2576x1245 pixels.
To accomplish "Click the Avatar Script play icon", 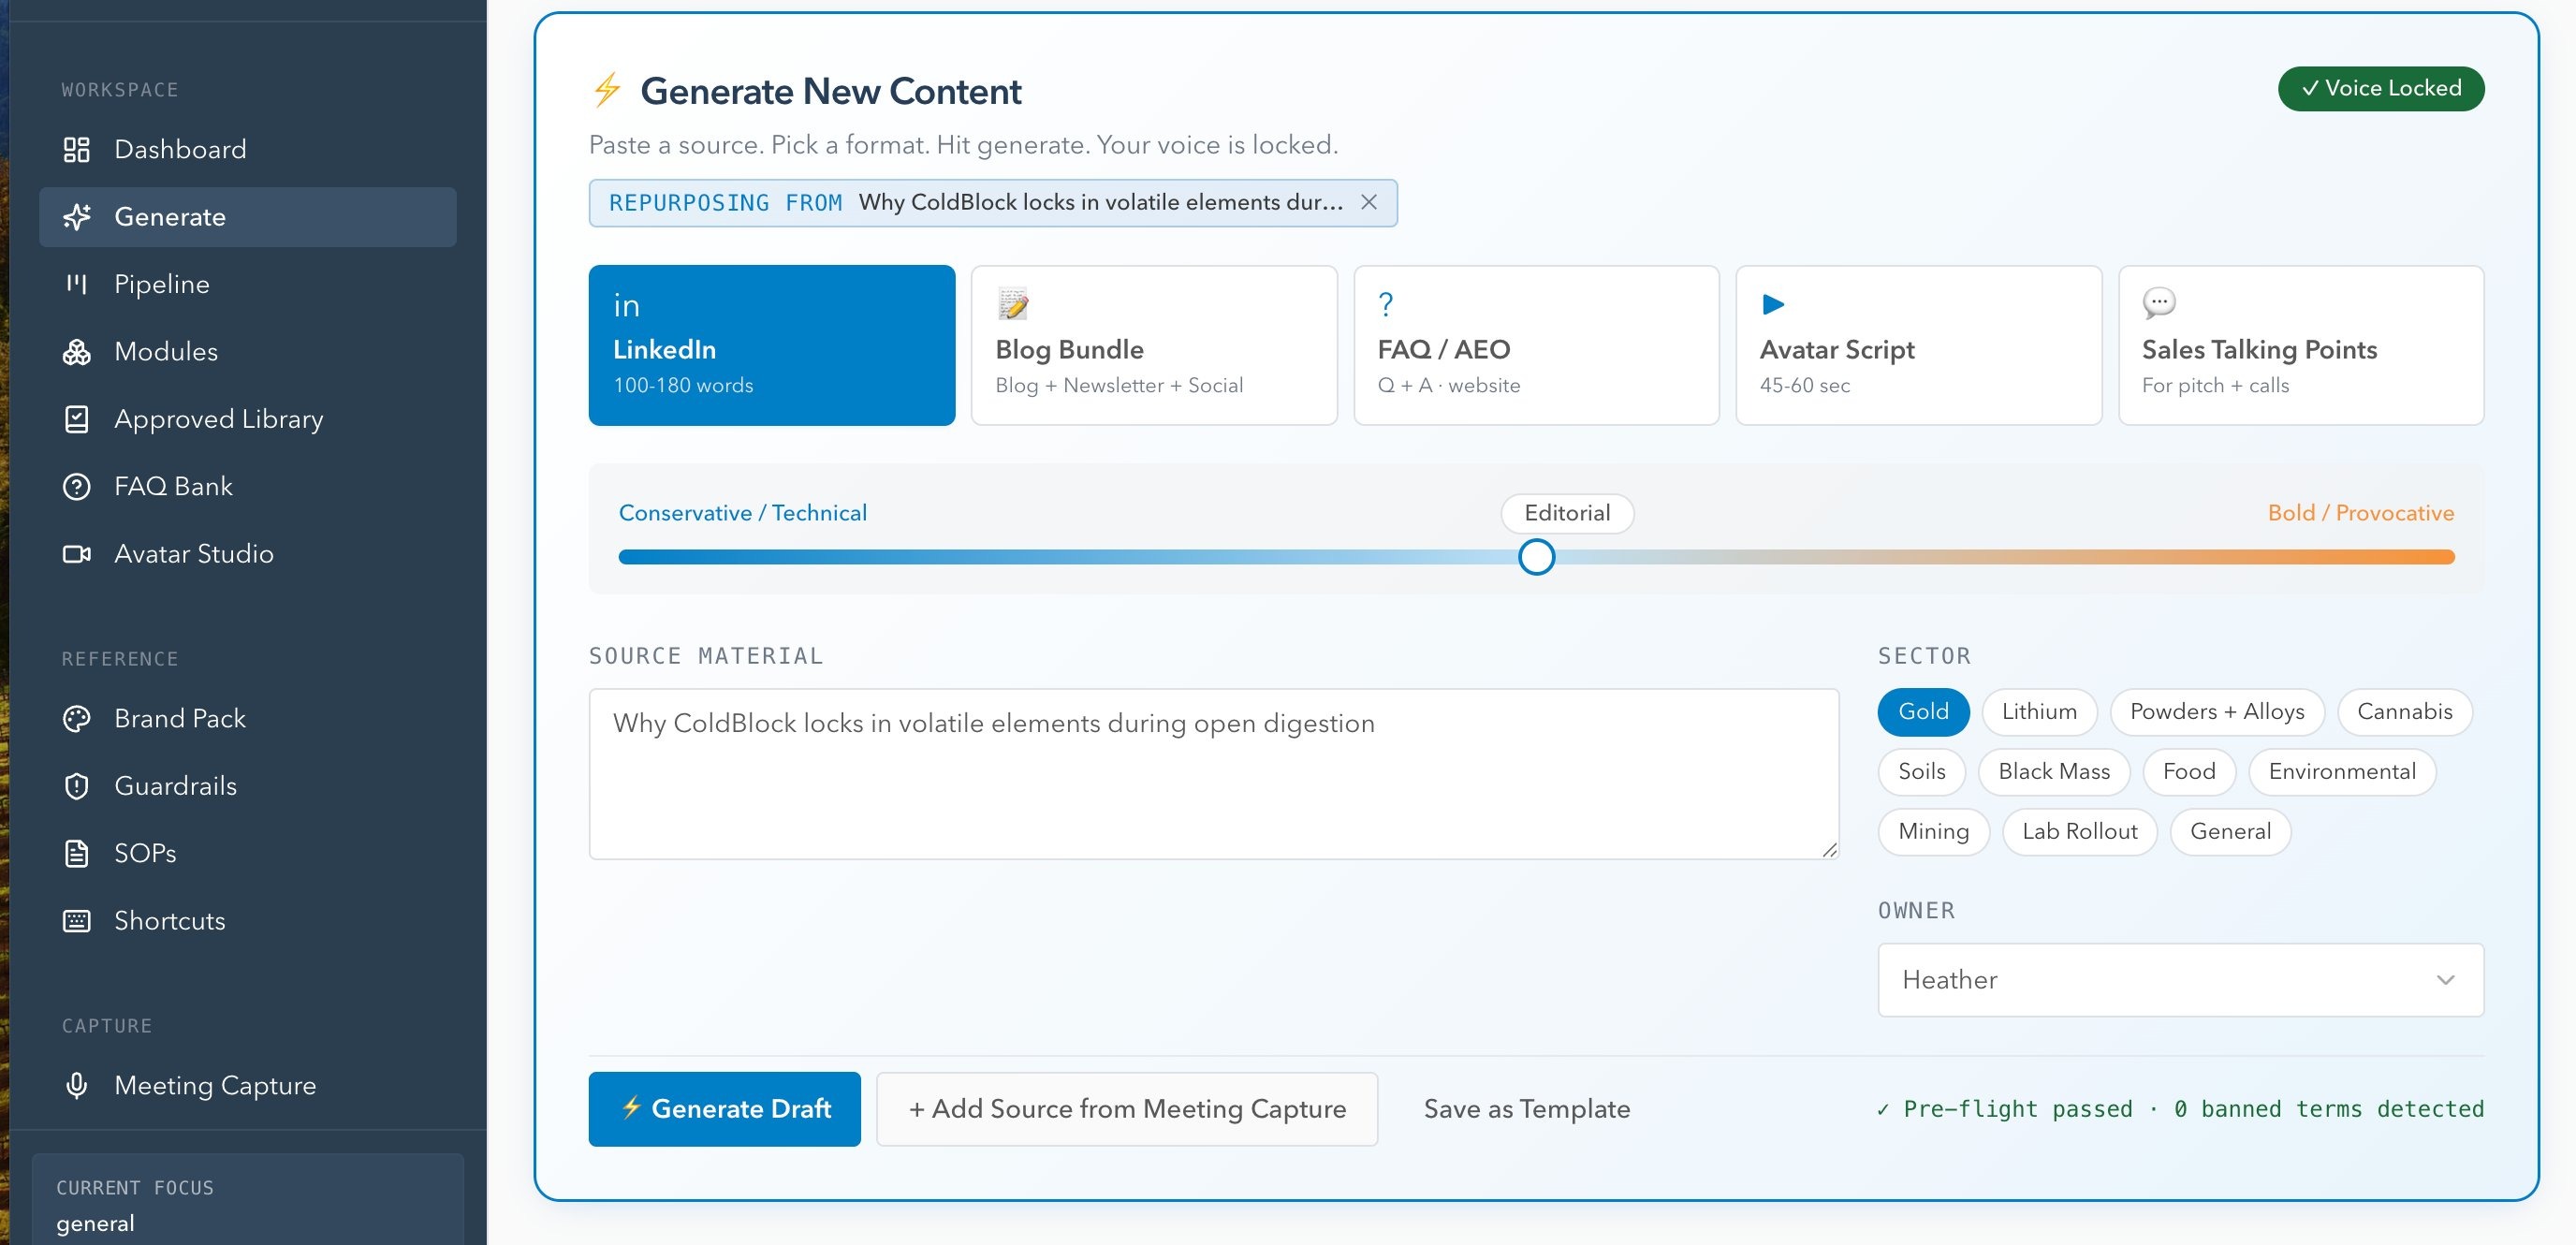I will coord(1773,304).
